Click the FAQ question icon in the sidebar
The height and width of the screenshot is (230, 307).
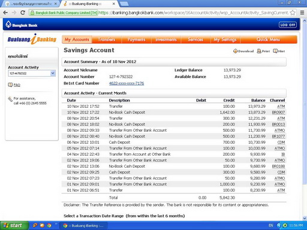pos(10,85)
